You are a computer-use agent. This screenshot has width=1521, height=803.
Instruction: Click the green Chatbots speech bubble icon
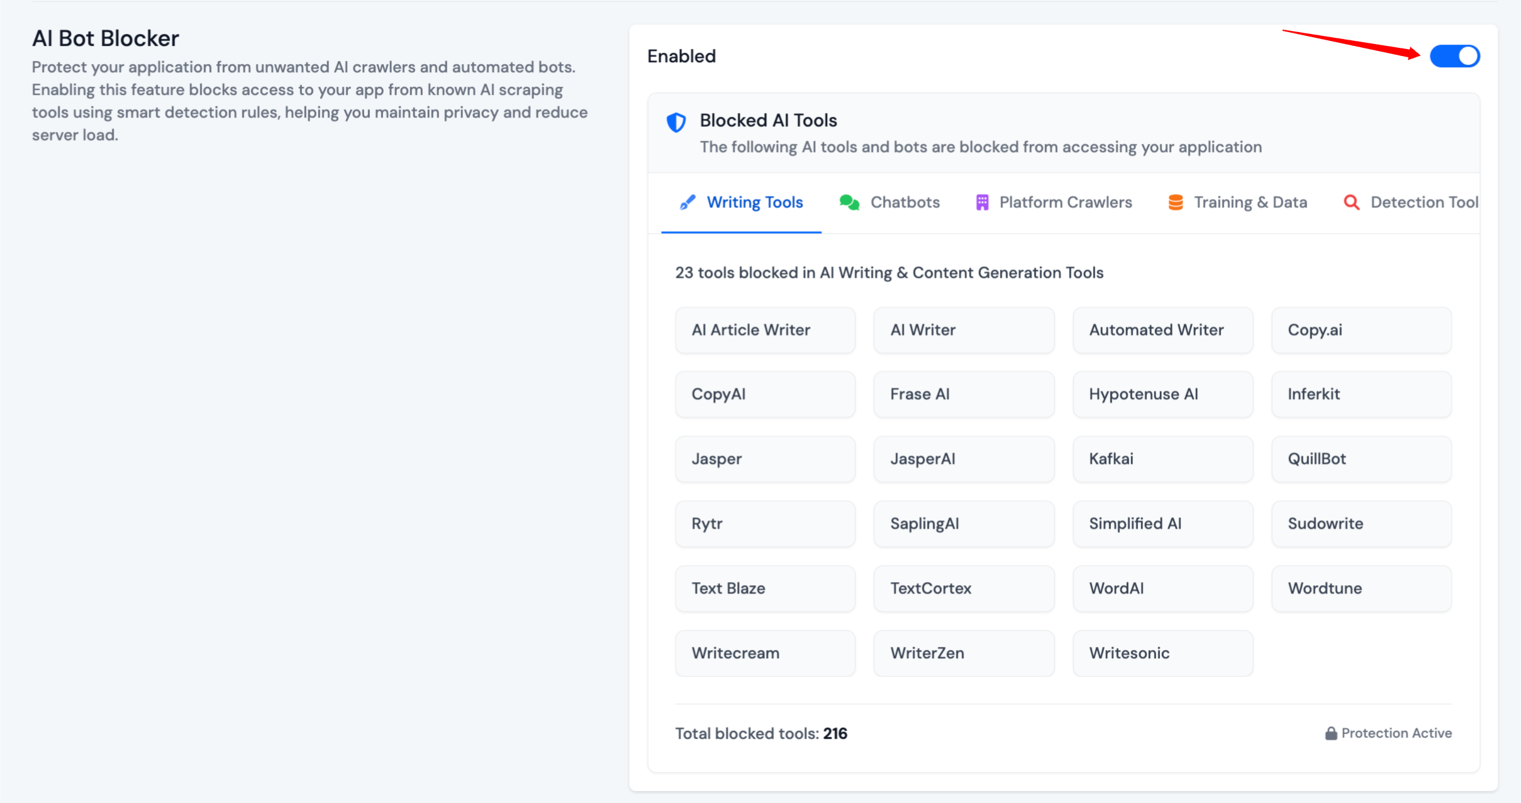(849, 202)
